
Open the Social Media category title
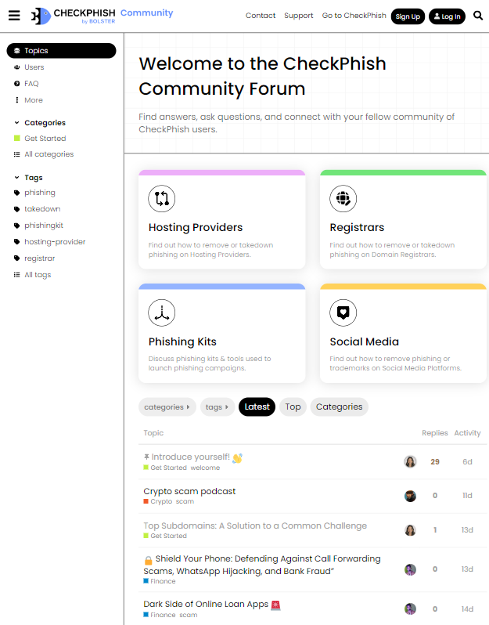pyautogui.click(x=364, y=341)
